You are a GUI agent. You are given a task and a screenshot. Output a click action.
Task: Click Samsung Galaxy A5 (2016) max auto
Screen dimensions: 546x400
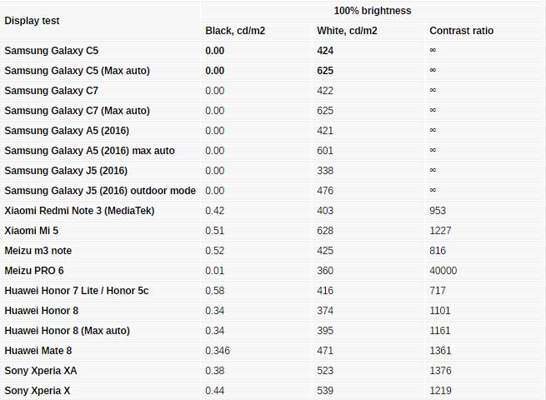click(x=89, y=150)
